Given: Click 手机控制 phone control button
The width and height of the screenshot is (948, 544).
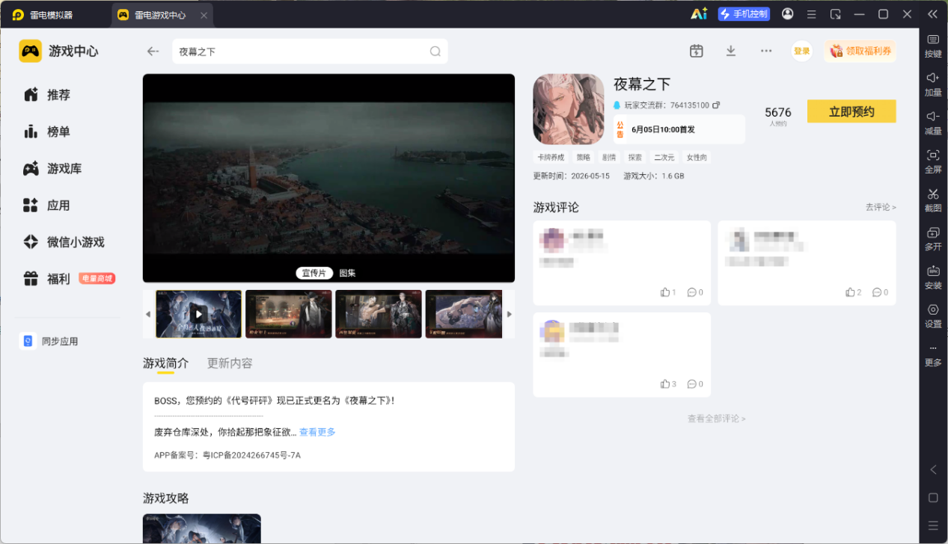Looking at the screenshot, I should click(744, 14).
